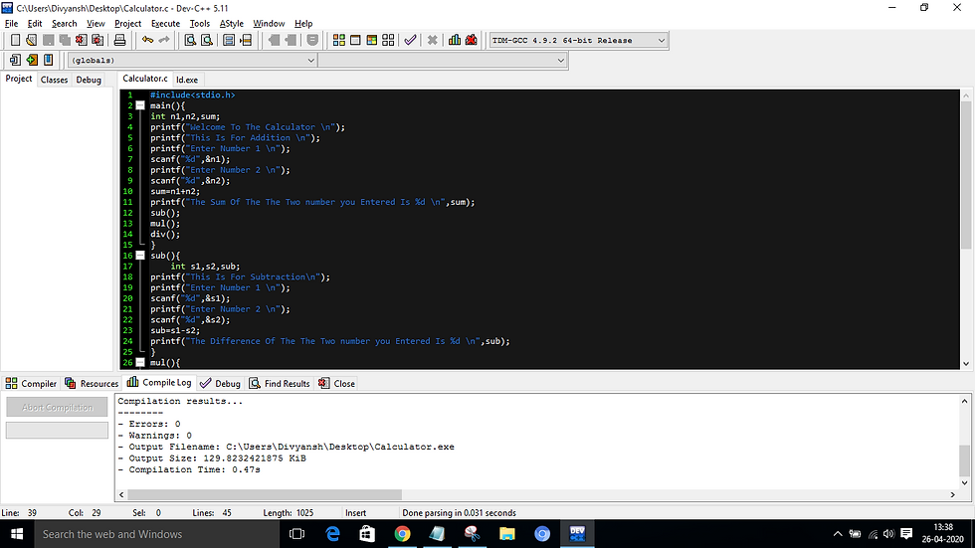Click the Redo arrow toolbar icon
The width and height of the screenshot is (975, 548).
click(164, 40)
